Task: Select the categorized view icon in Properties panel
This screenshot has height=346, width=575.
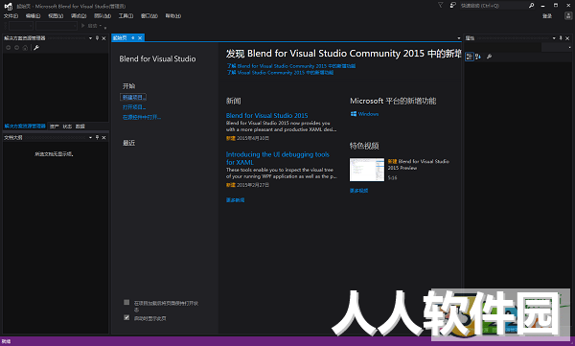Action: click(x=470, y=57)
